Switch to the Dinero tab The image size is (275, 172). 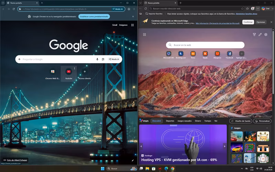pyautogui.click(x=198, y=121)
